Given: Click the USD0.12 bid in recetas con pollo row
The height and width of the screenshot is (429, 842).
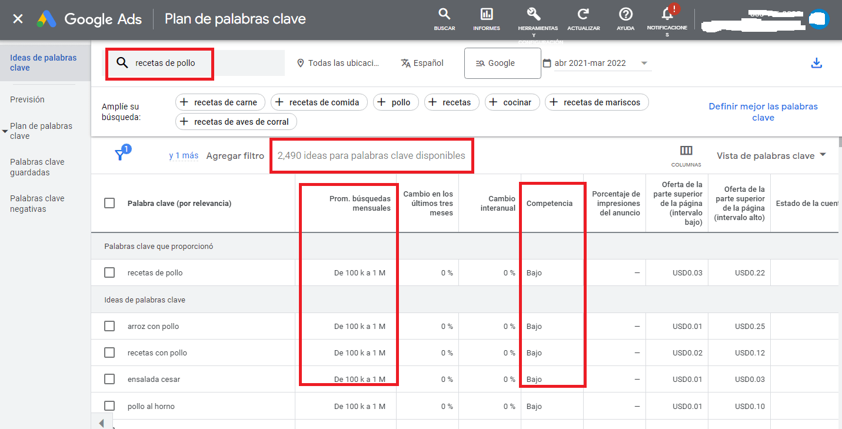Looking at the screenshot, I should [750, 353].
